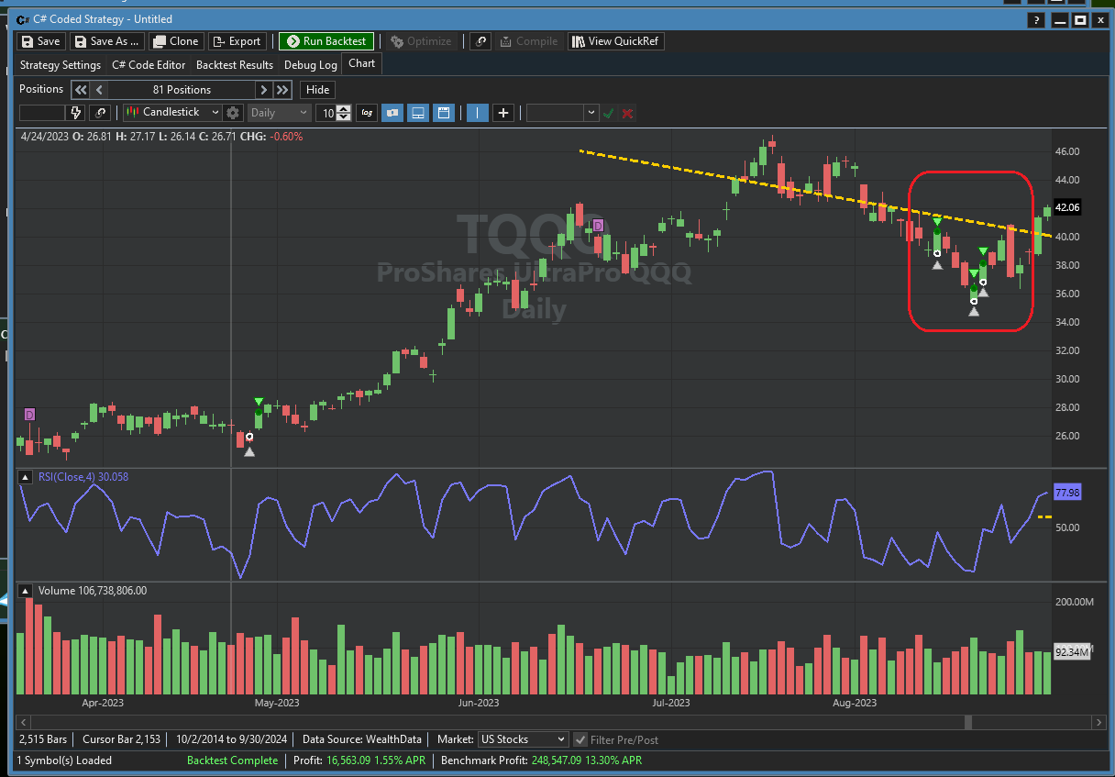The image size is (1115, 777).
Task: Click the 1 Symbol(s) Loaded status text
Action: [63, 760]
